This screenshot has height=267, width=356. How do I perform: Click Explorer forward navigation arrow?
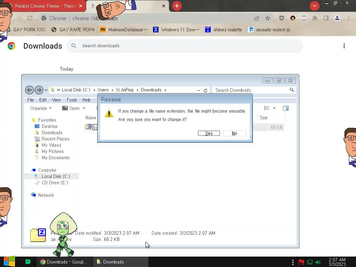pyautogui.click(x=39, y=90)
